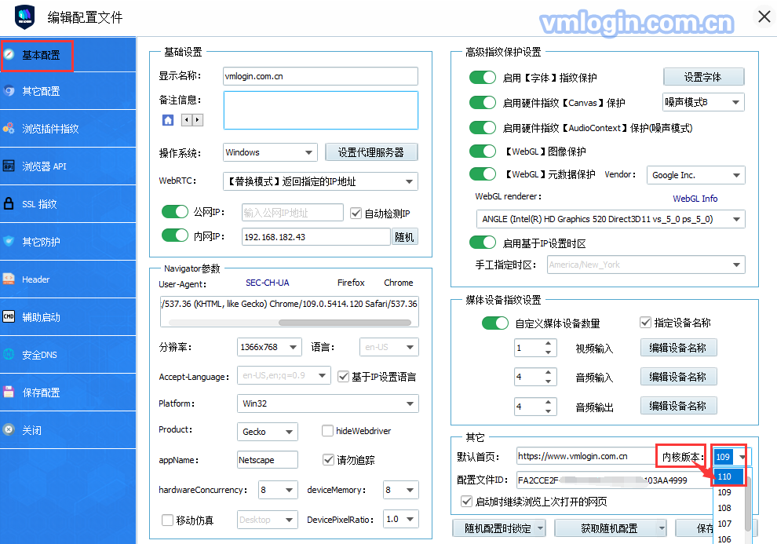Open the Vendor Google Inc. dropdown
This screenshot has width=777, height=544.
pos(695,175)
